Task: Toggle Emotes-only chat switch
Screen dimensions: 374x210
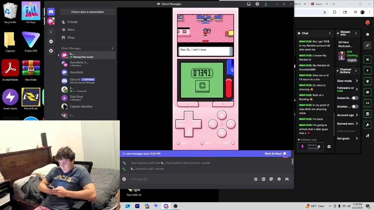Action: [355, 106]
